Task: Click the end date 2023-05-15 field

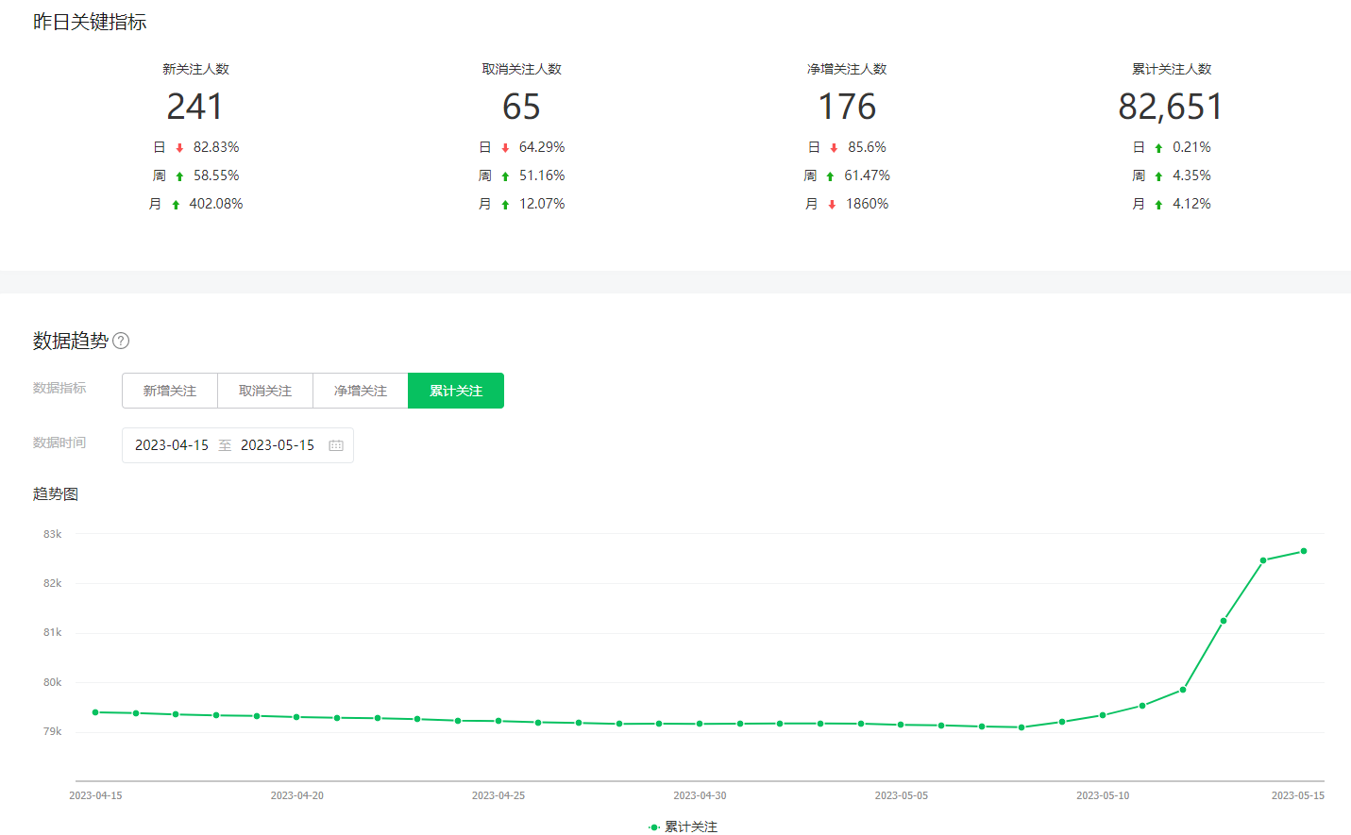Action: [x=278, y=445]
